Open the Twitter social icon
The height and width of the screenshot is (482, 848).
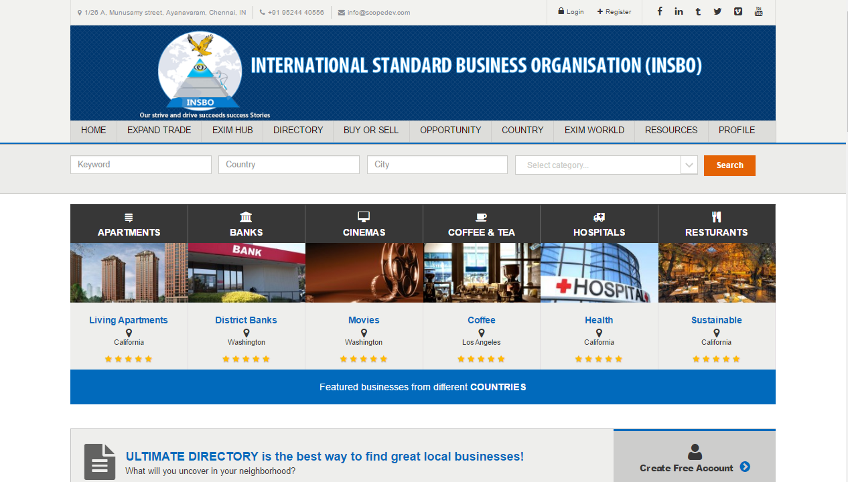(x=717, y=11)
